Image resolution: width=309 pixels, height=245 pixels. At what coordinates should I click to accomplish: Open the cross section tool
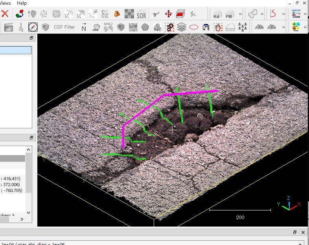(180, 15)
